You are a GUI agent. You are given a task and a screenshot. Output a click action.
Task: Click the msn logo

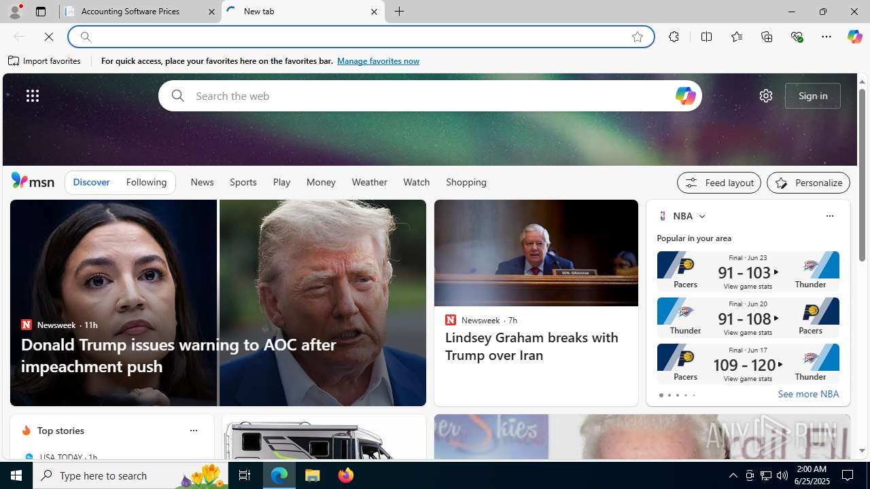[x=33, y=181]
